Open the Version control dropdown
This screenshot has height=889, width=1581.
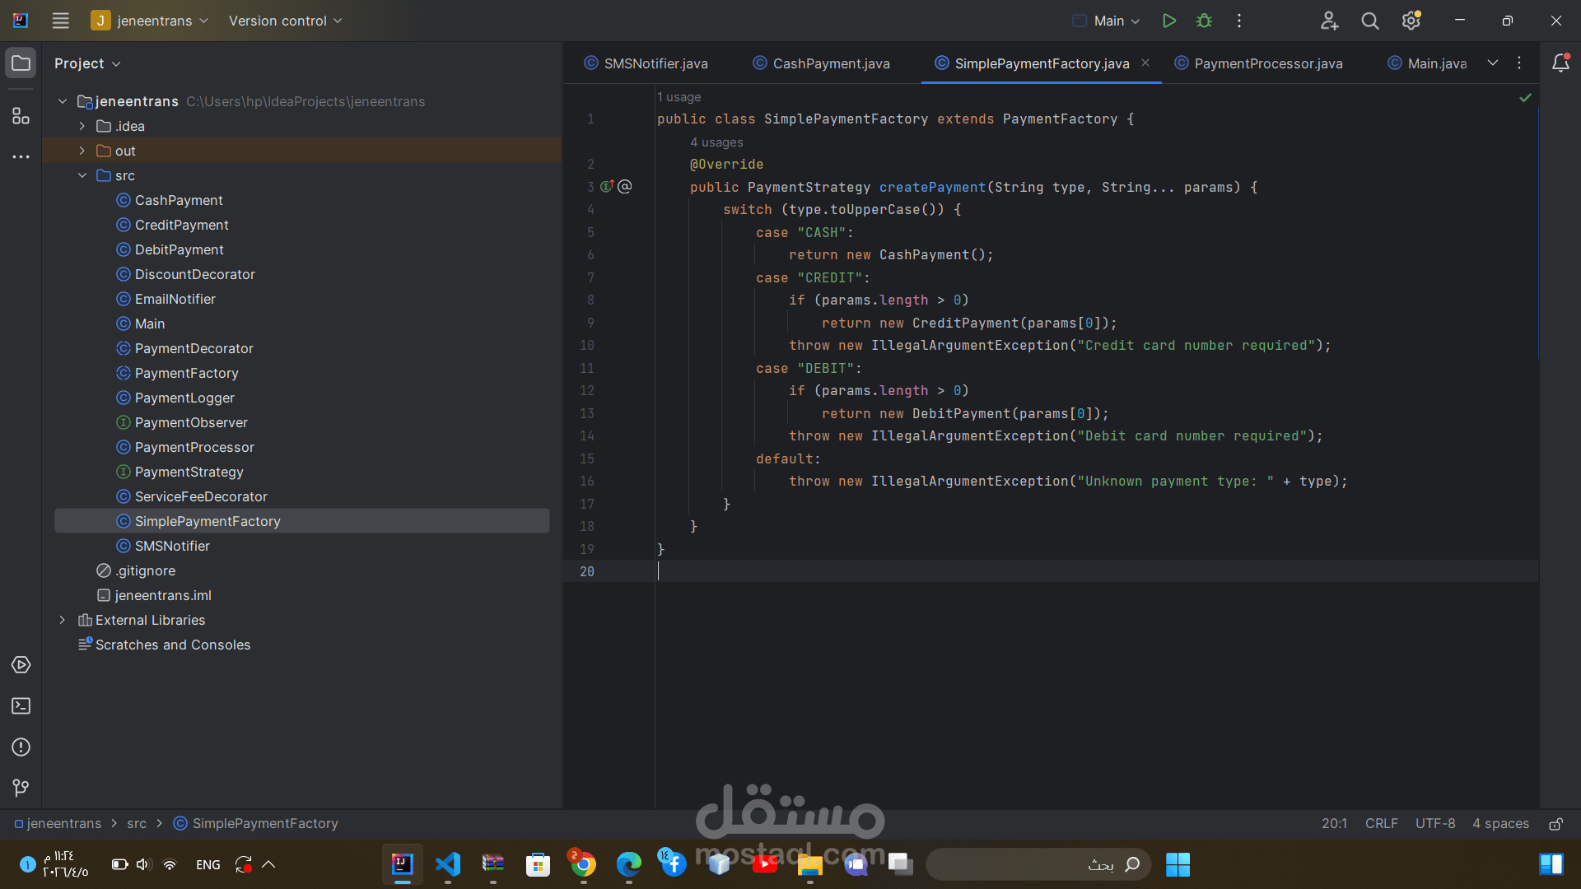[x=285, y=21]
